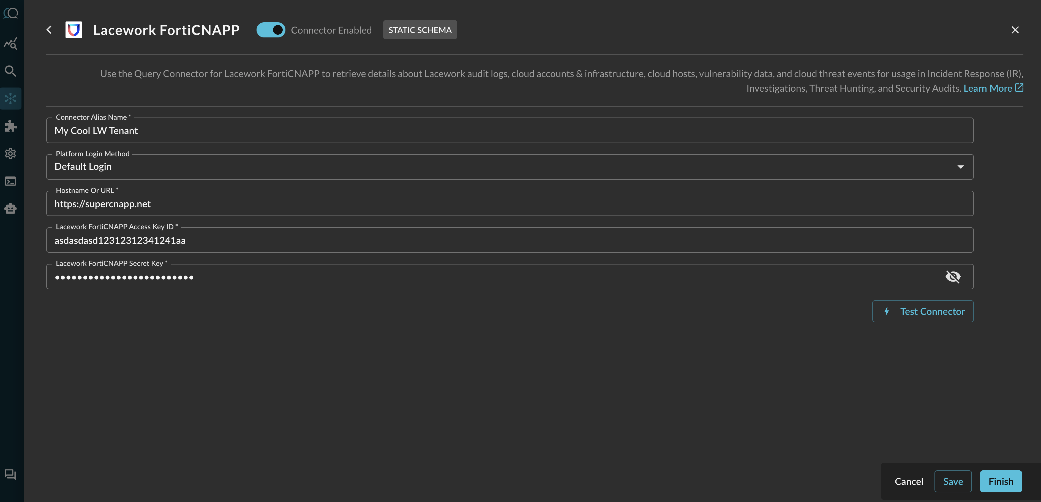The image size is (1041, 502).
Task: Open the Query logo home icon
Action: (11, 13)
